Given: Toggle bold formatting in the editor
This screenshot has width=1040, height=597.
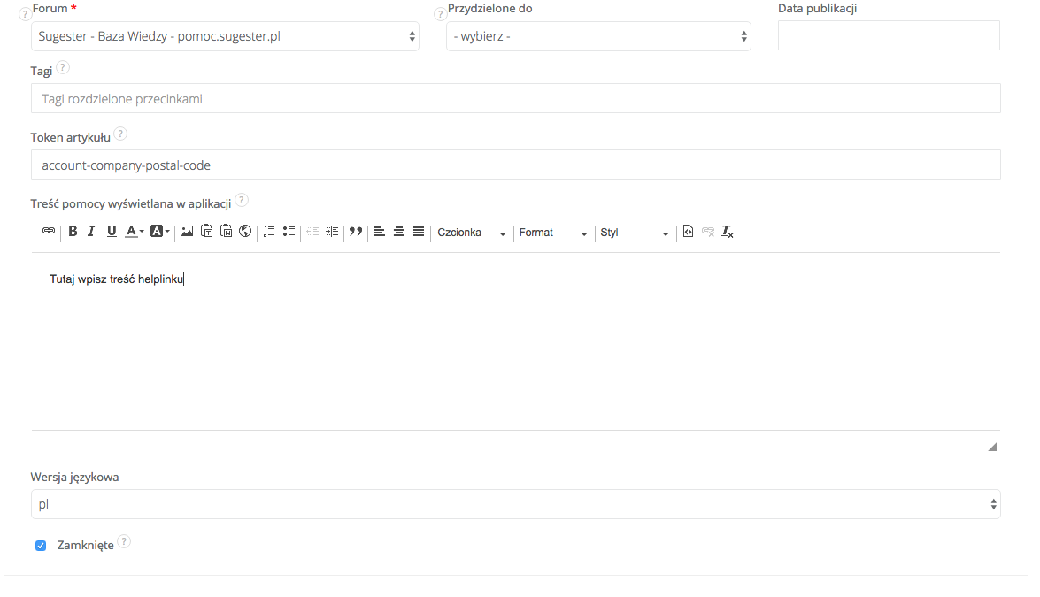Looking at the screenshot, I should click(x=73, y=232).
